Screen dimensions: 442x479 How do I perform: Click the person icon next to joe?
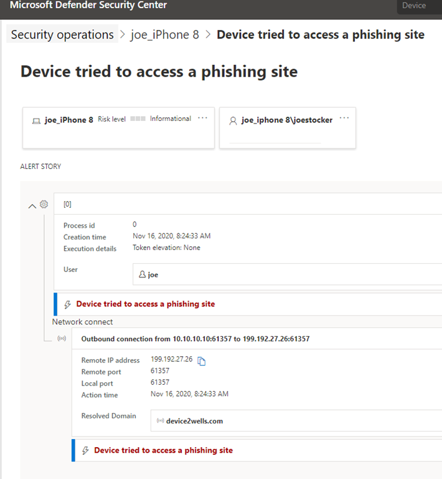point(142,274)
